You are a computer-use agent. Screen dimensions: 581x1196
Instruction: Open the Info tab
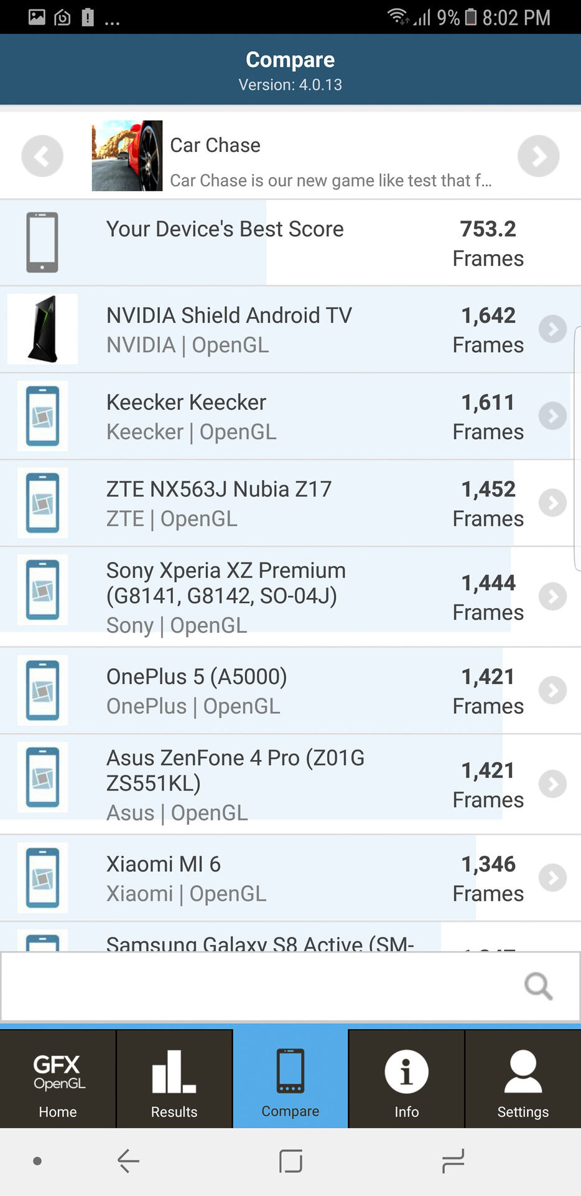point(406,1080)
